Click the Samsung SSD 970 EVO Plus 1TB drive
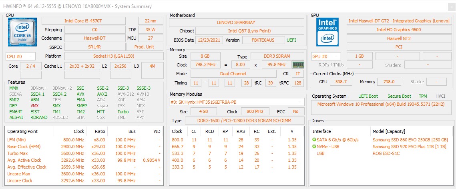456x189 pixels. (409, 147)
